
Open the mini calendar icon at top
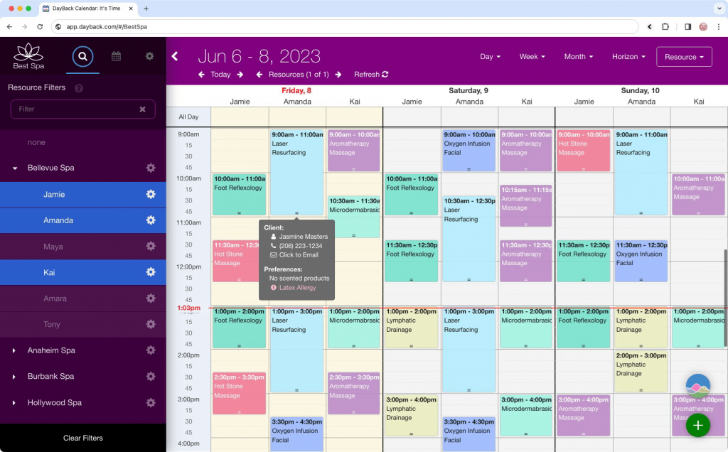coord(116,56)
